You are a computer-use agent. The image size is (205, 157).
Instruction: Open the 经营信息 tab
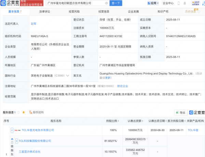coord(104,12)
